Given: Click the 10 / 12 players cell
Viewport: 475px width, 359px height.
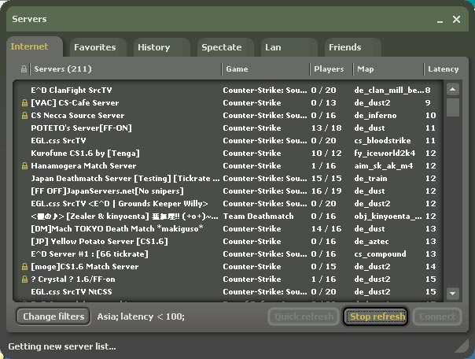Looking at the screenshot, I should pos(326,154).
